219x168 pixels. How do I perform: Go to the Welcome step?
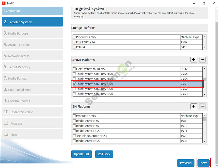pyautogui.click(x=32, y=11)
